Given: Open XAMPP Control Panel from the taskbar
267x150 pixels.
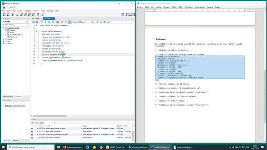Looking at the screenshot, I should [116, 147].
